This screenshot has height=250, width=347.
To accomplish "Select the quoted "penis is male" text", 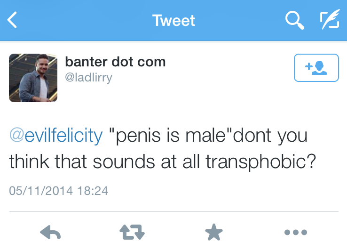I will [x=171, y=136].
